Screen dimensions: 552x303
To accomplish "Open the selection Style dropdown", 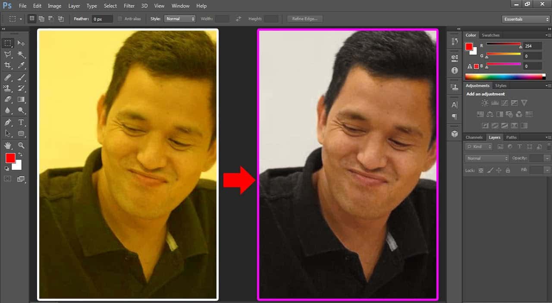I will (180, 19).
